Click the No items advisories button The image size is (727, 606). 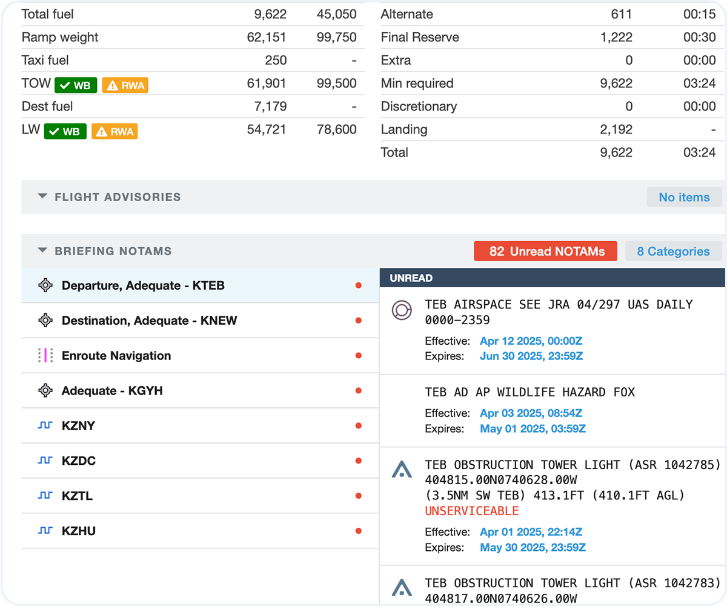pyautogui.click(x=685, y=197)
